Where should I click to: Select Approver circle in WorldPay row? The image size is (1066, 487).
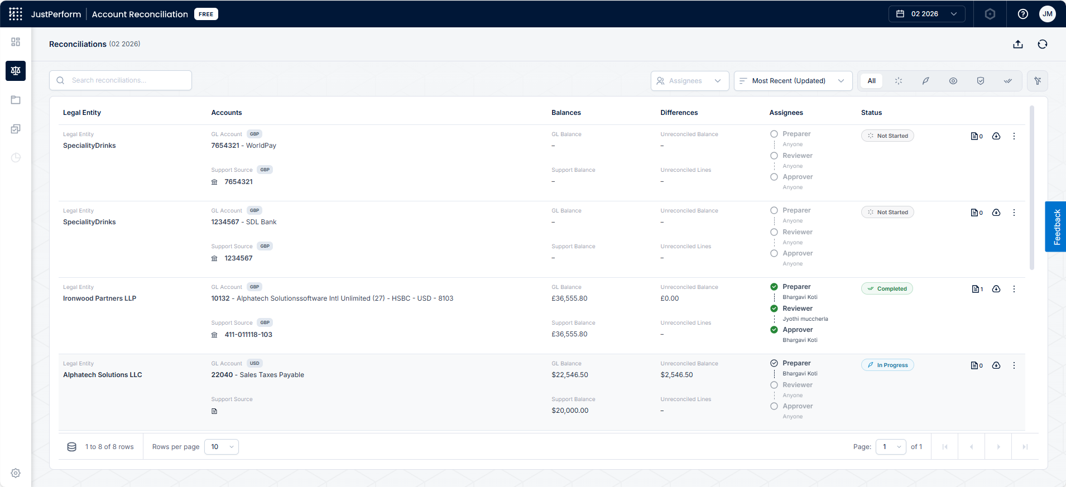tap(774, 177)
